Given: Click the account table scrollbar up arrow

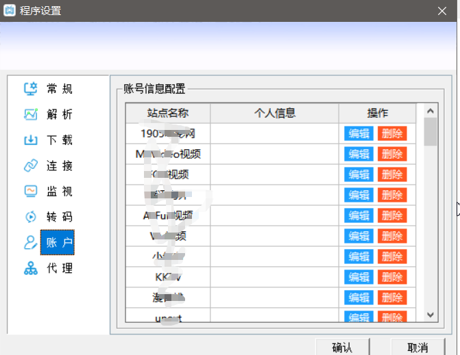Looking at the screenshot, I should pyautogui.click(x=431, y=111).
